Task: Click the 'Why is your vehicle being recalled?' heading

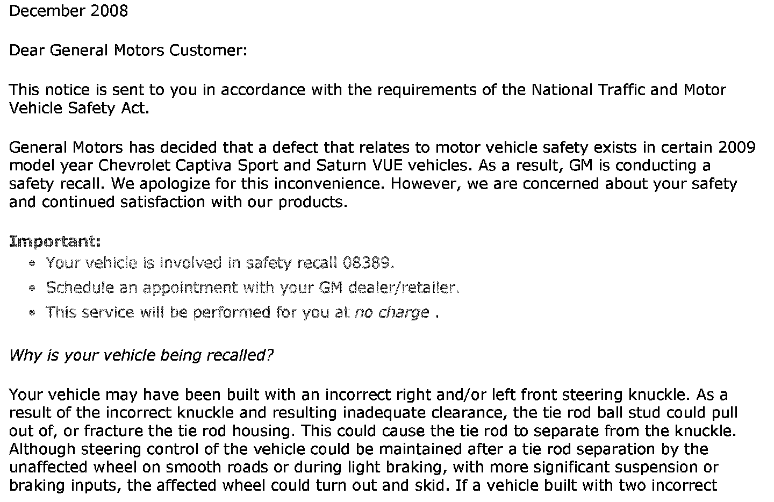Action: (141, 355)
